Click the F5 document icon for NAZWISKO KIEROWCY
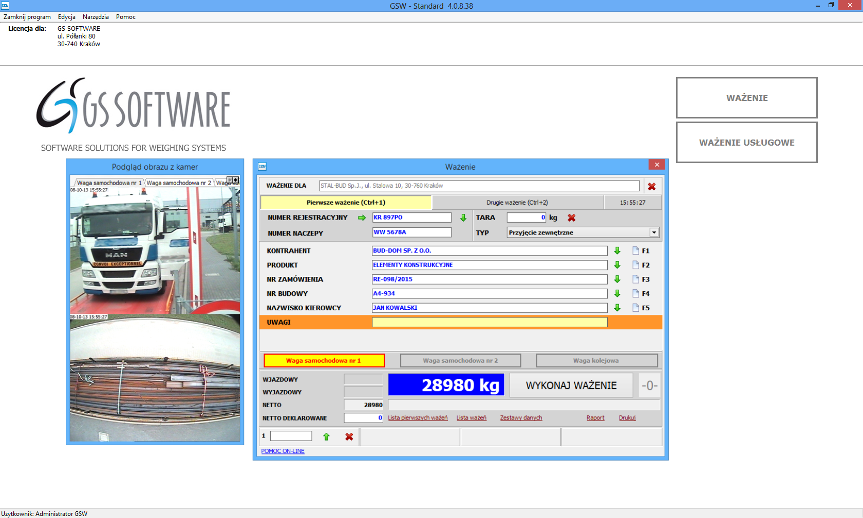This screenshot has height=518, width=863. tap(636, 308)
